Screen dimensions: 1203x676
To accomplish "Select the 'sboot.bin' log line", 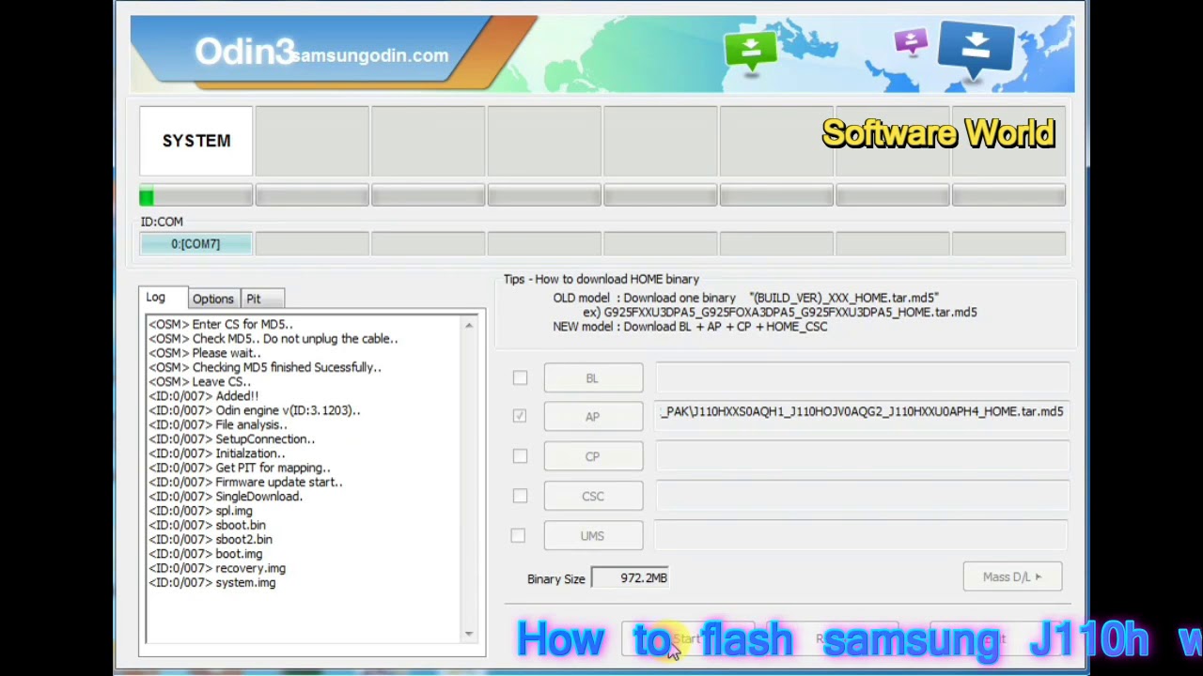I will (207, 526).
